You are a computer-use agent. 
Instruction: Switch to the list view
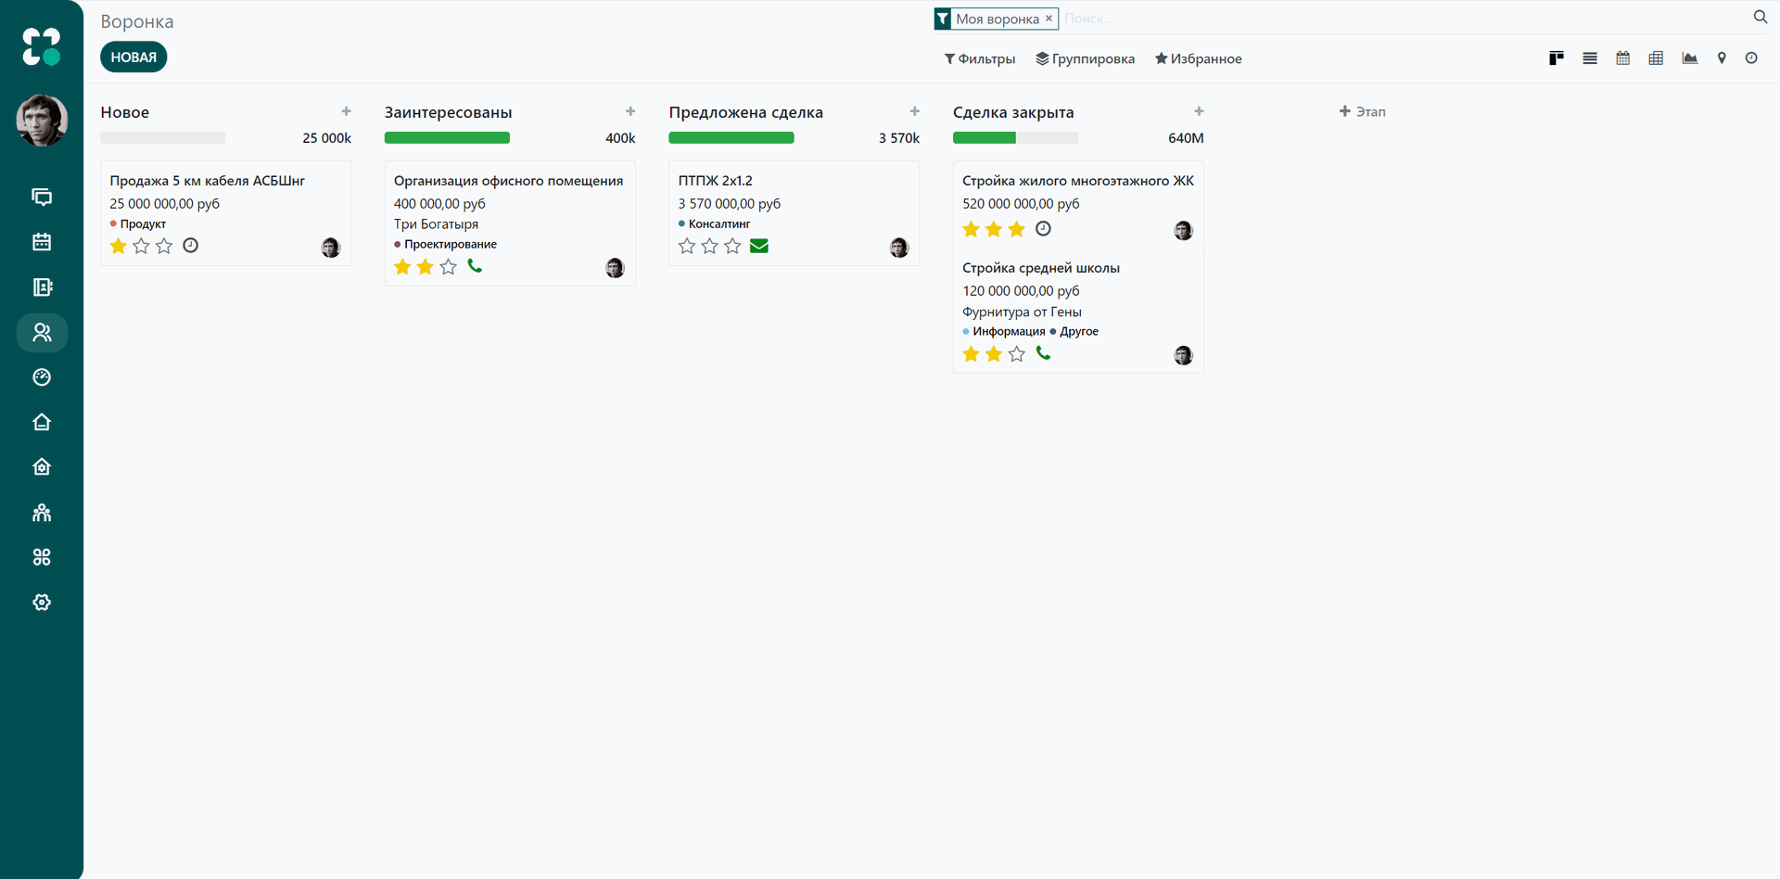click(1589, 57)
